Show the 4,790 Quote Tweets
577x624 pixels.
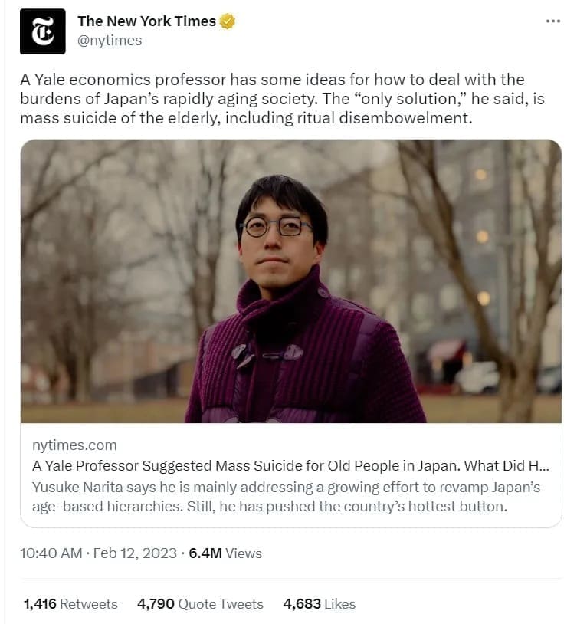click(x=200, y=604)
